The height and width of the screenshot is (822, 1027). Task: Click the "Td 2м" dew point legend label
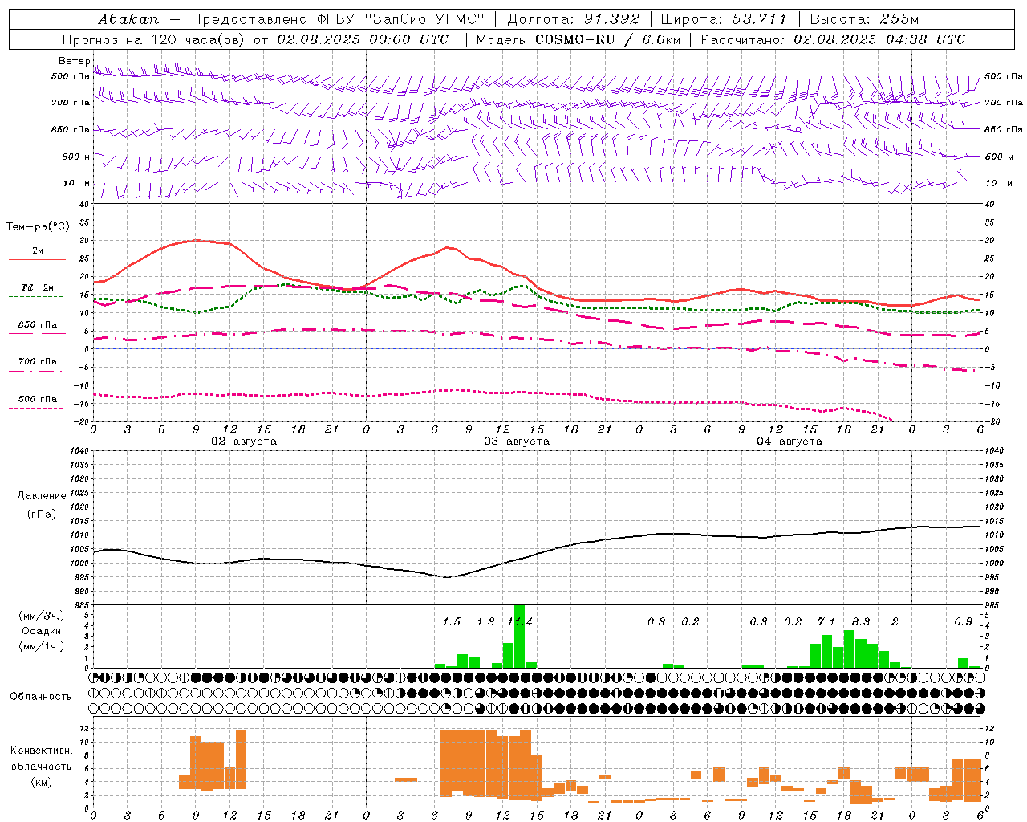coord(38,287)
